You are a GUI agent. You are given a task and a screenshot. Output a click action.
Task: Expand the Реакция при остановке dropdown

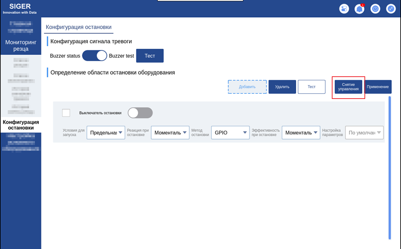pyautogui.click(x=170, y=132)
